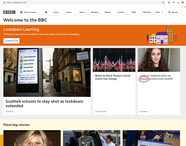186x146 pixels.
Task: Click the search magnifier icon
Action: click(x=169, y=12)
